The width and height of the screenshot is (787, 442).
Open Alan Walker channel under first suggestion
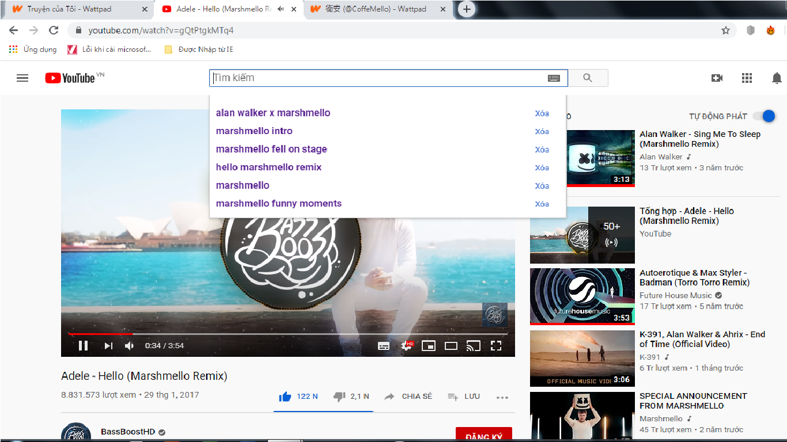(661, 157)
